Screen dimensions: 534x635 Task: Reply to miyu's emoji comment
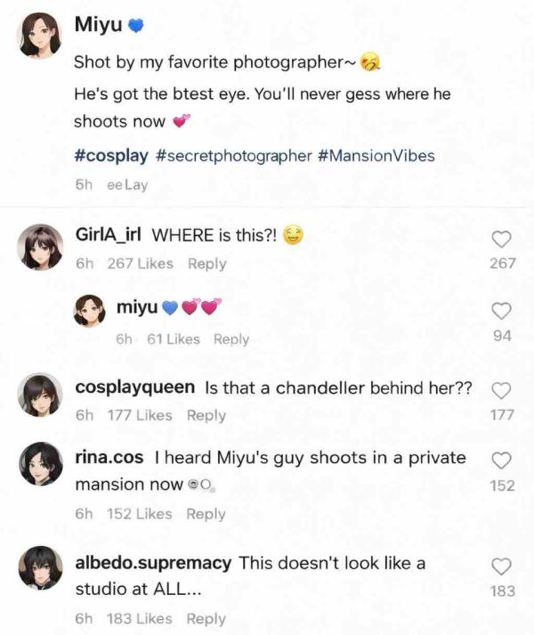[231, 339]
